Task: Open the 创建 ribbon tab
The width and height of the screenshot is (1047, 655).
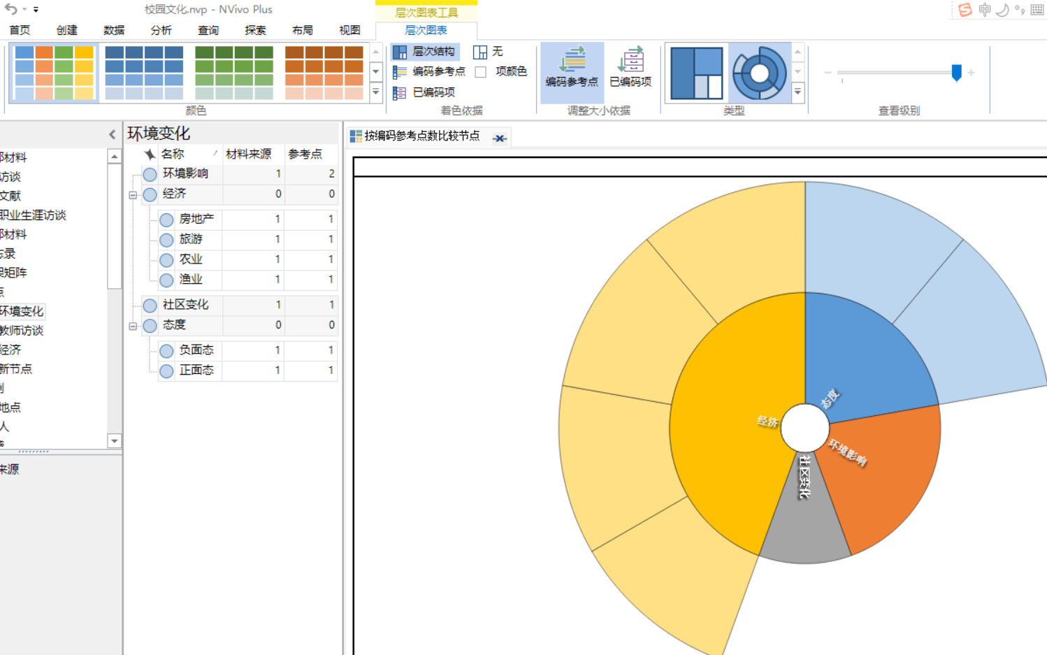Action: (x=67, y=30)
